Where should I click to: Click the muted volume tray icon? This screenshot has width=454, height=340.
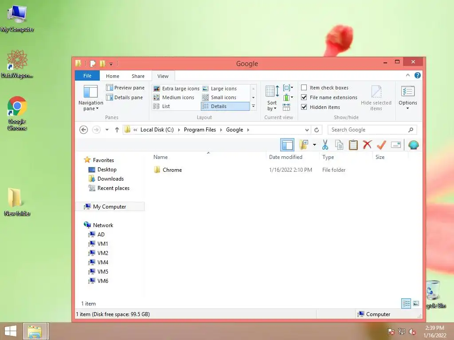tap(412, 332)
